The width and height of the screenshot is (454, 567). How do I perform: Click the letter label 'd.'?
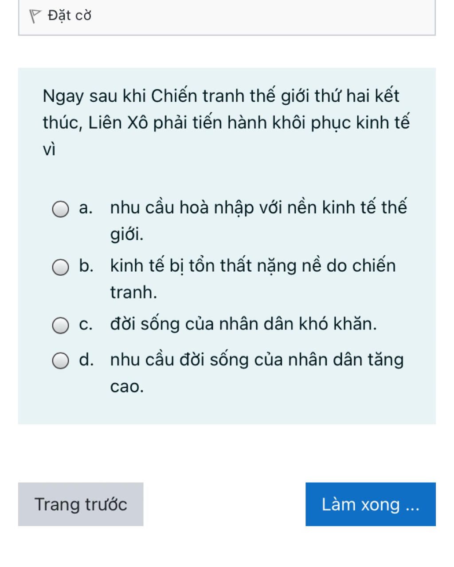86,360
